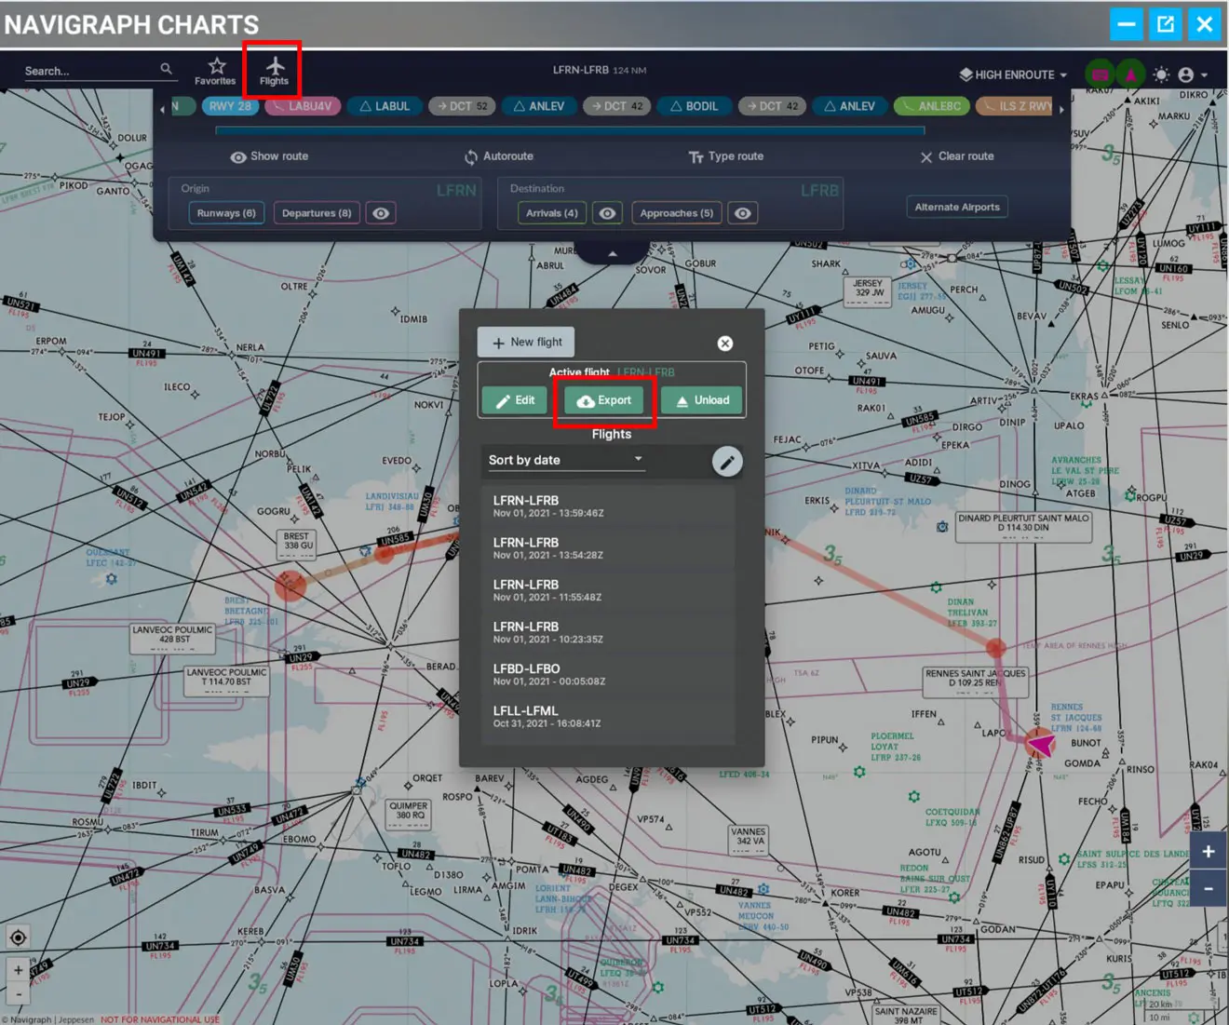Select flight LFBD-LFBO in list
Screen dimensions: 1229x1025
(608, 674)
